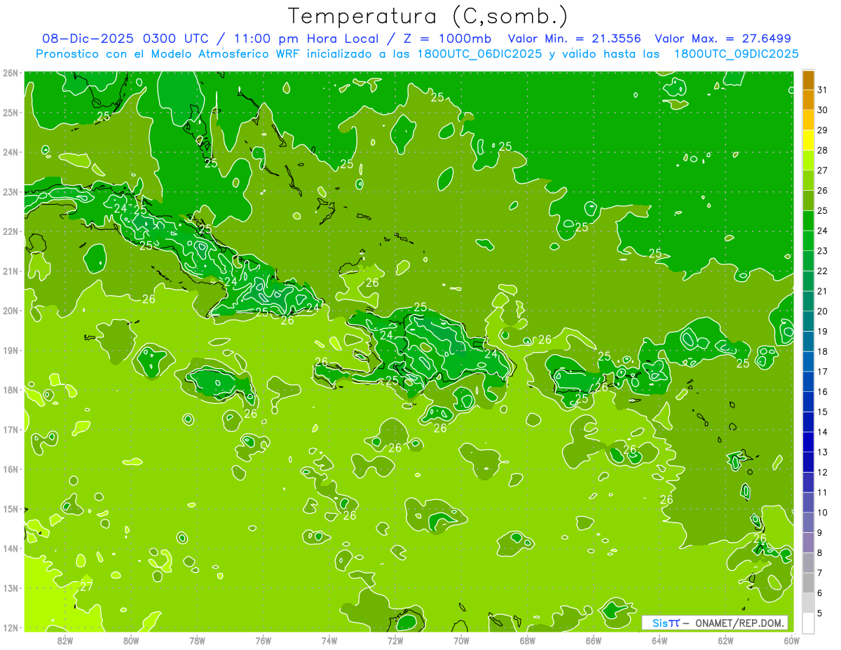Click the 17N latitude axis label
841x650 pixels.
pyautogui.click(x=10, y=429)
